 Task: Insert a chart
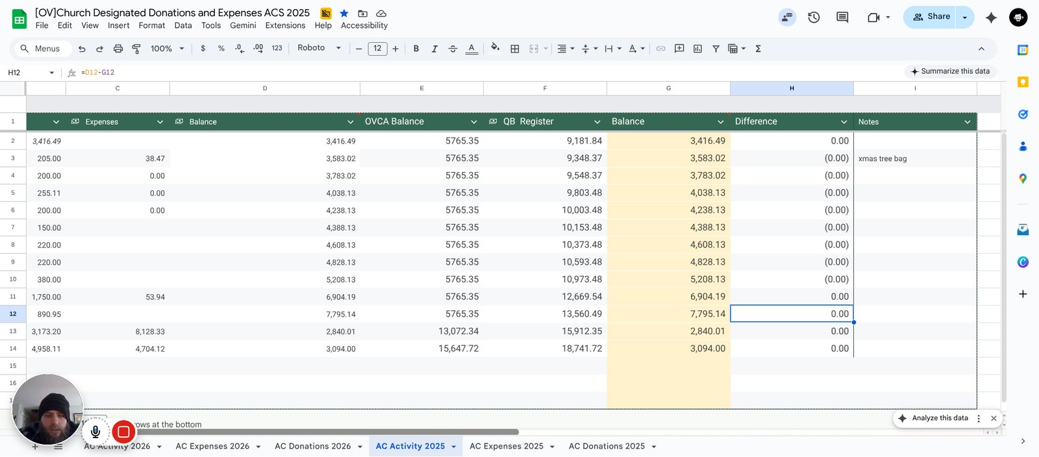point(697,49)
